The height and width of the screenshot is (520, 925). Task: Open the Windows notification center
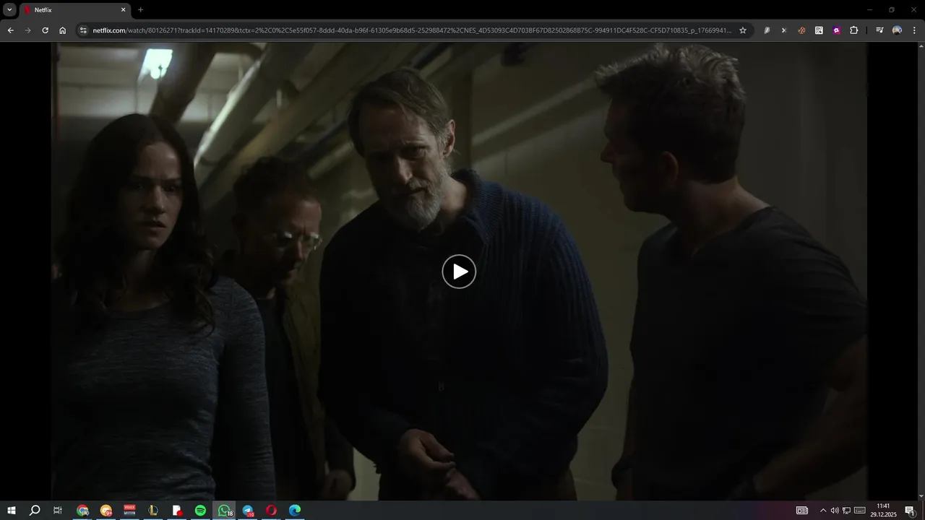910,511
